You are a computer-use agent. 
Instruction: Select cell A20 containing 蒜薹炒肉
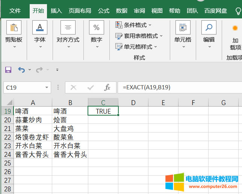[x=33, y=120]
